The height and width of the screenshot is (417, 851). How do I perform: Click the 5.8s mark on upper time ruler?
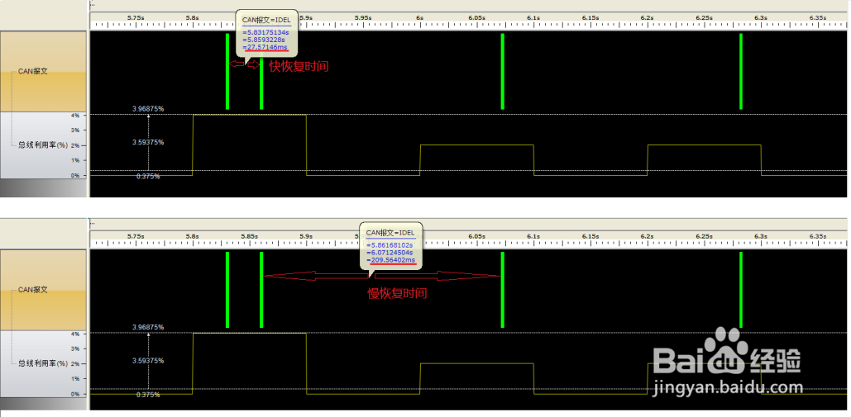point(193,18)
